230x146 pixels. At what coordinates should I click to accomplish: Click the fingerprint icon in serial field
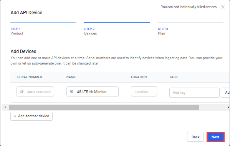pos(22,92)
